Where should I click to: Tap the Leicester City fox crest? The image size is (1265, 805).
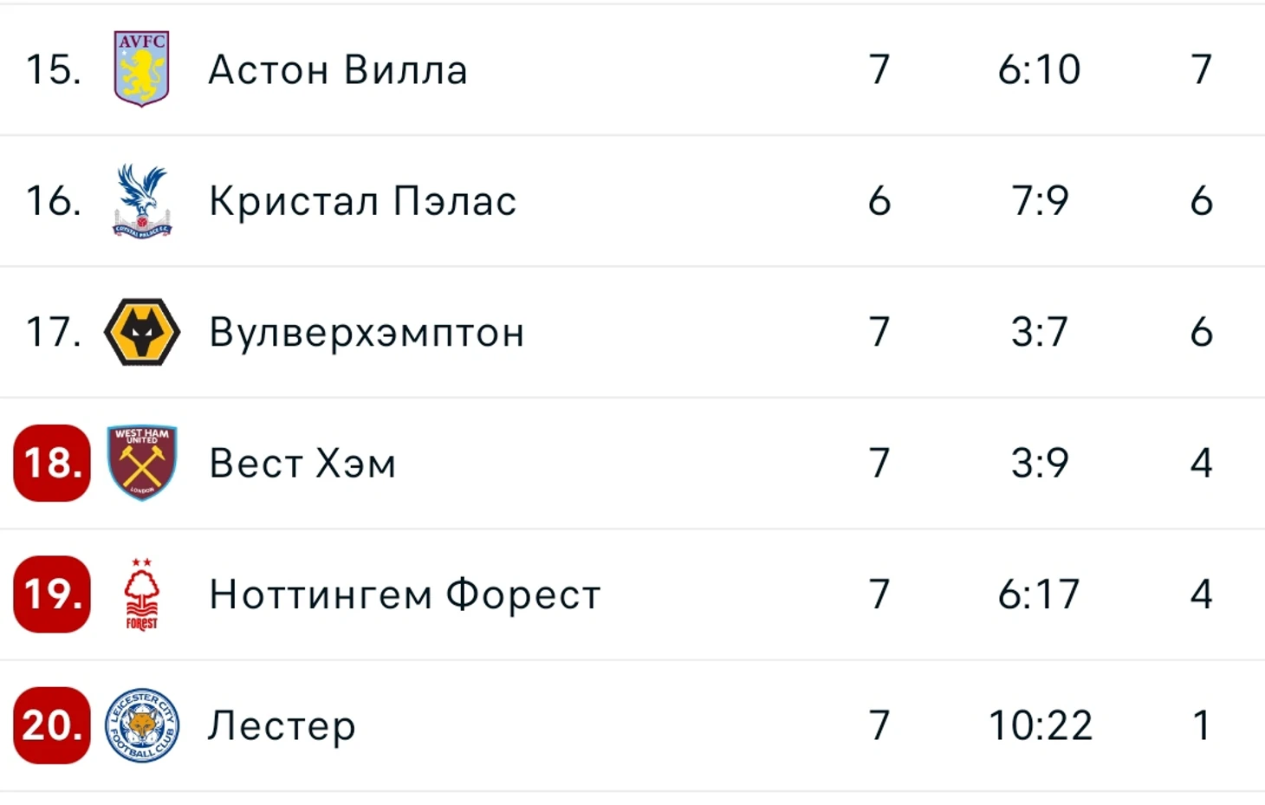point(142,725)
